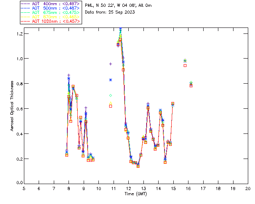Click the isolated red square marker near 0.62
Viewport: 255px width, 204px height.
pyautogui.click(x=110, y=106)
